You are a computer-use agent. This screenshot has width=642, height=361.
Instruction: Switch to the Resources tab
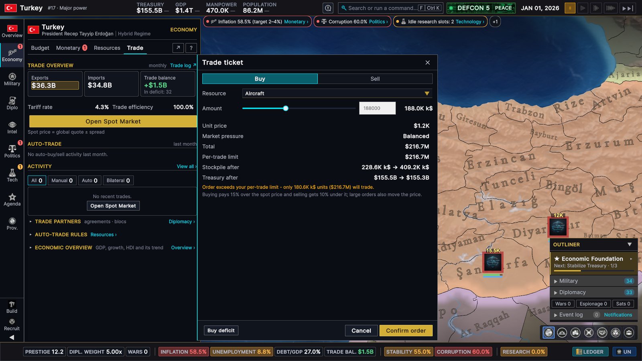(107, 48)
